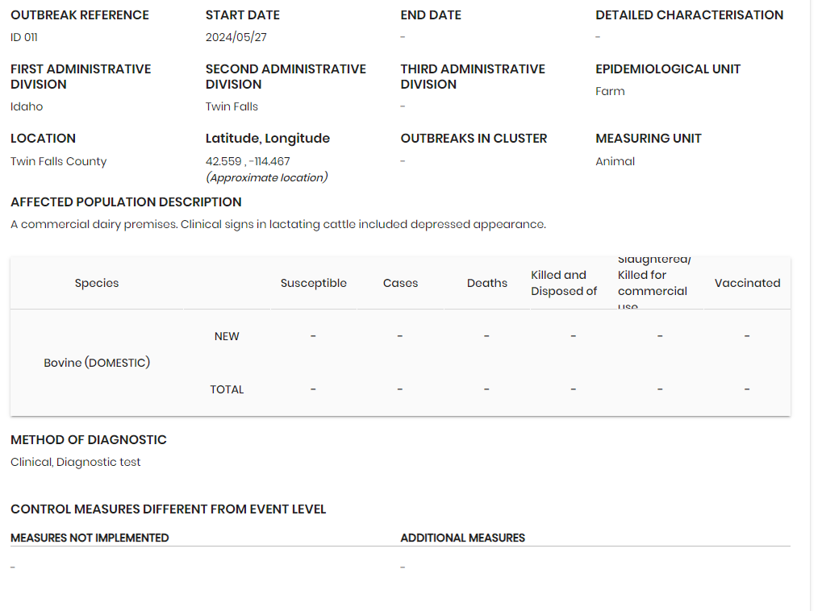Click the Additional Measures heading

tap(462, 538)
